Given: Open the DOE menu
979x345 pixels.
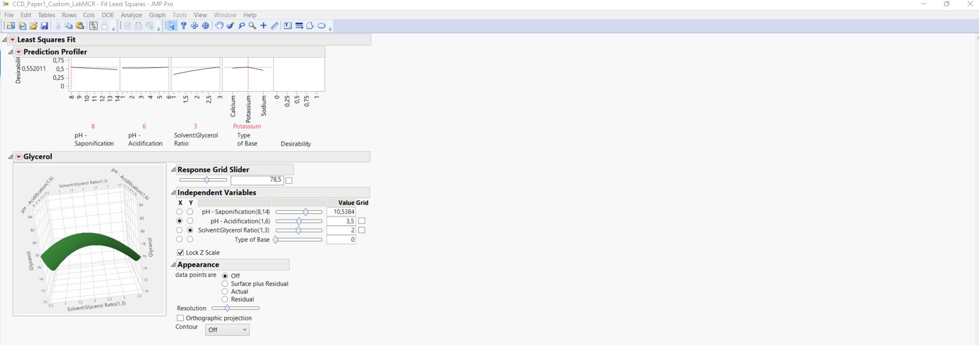Looking at the screenshot, I should coord(108,15).
